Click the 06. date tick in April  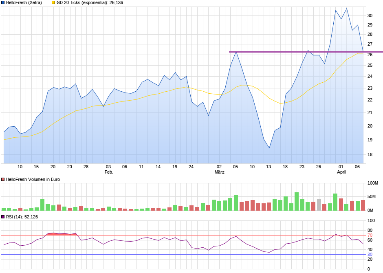(358, 167)
